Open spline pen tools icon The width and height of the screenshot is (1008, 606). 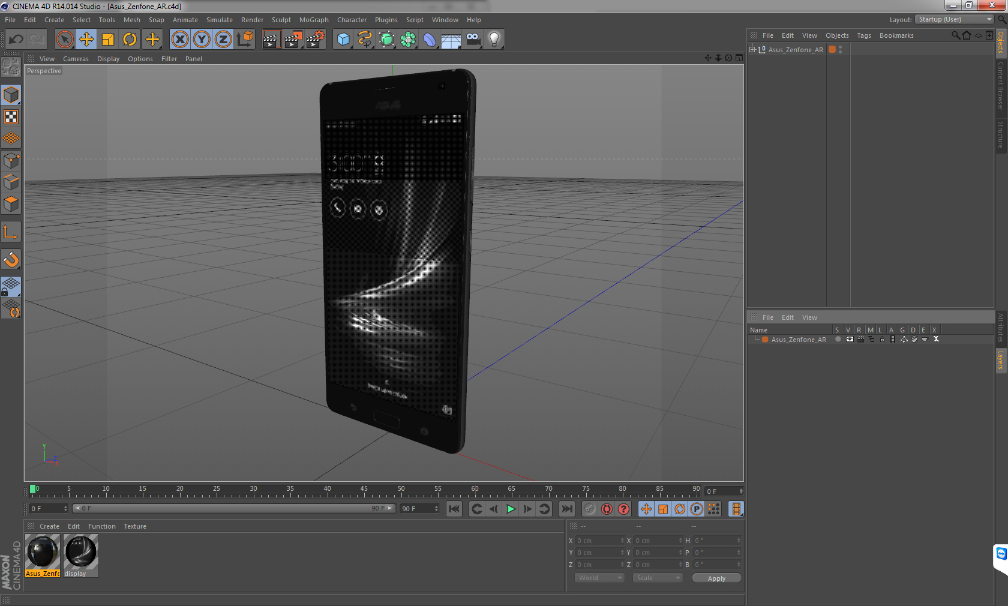[x=365, y=40]
